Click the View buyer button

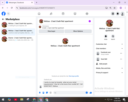(51, 31)
